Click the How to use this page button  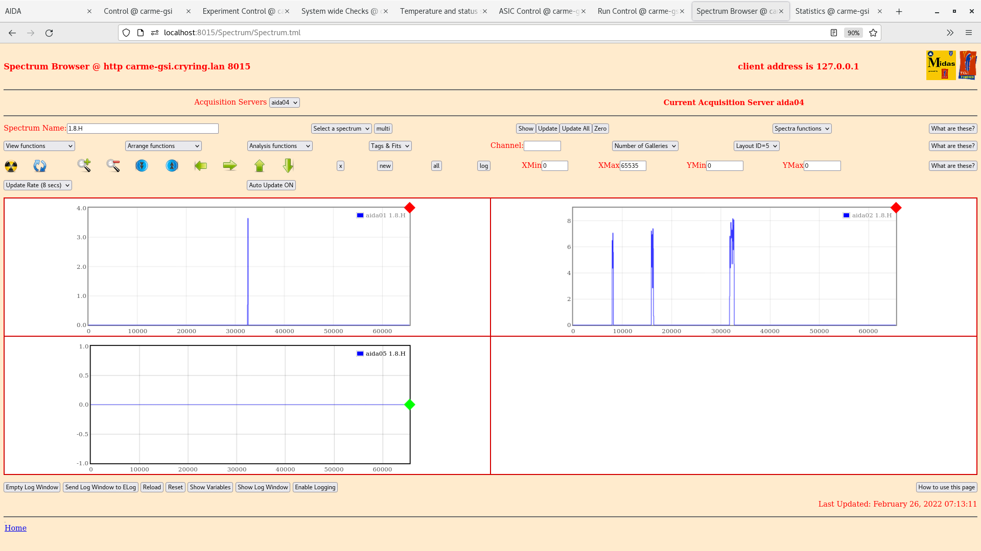[947, 487]
